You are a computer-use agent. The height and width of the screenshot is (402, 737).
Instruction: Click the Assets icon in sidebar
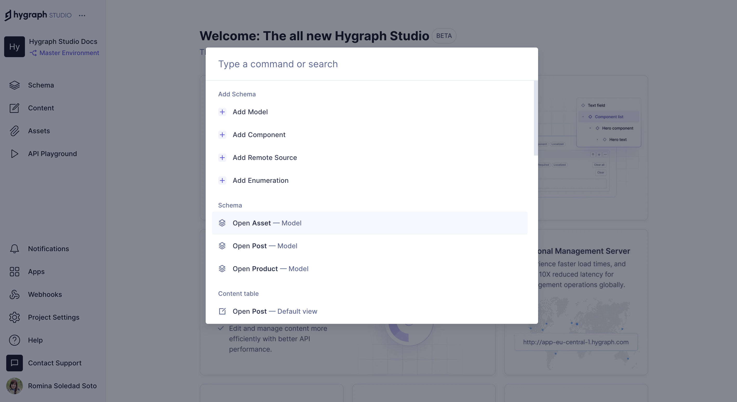(x=14, y=130)
